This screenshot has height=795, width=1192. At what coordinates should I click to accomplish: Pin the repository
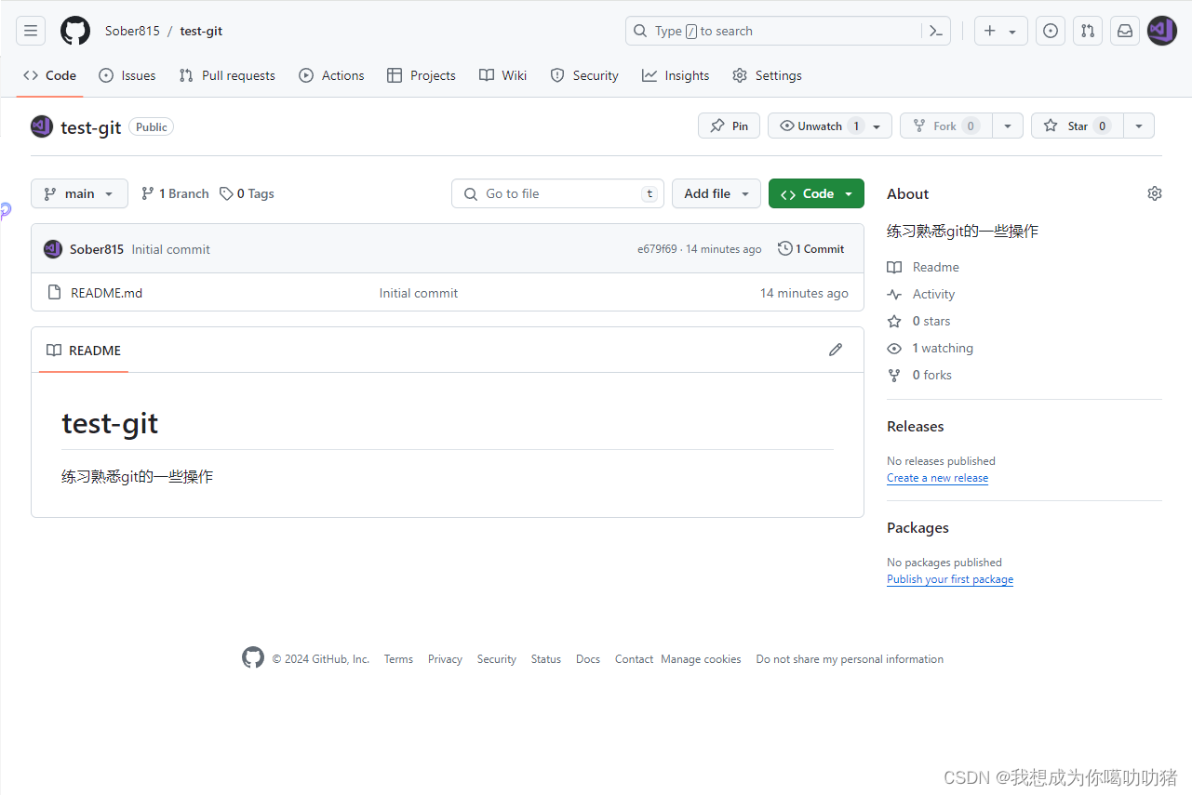pyautogui.click(x=729, y=126)
